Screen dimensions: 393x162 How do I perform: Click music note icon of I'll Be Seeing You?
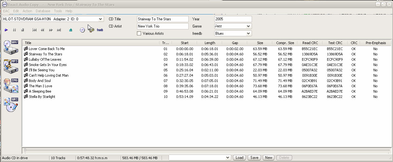[26, 70]
